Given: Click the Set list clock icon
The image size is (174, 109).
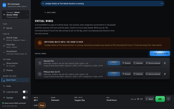Looking at the screenshot, I should tap(4, 28).
